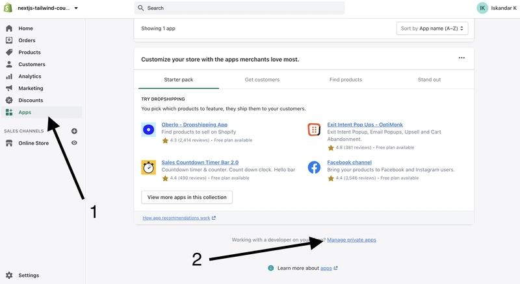Click the Marketing megaphone icon

click(9, 88)
